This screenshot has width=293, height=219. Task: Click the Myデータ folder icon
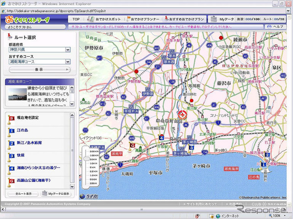coord(214,19)
